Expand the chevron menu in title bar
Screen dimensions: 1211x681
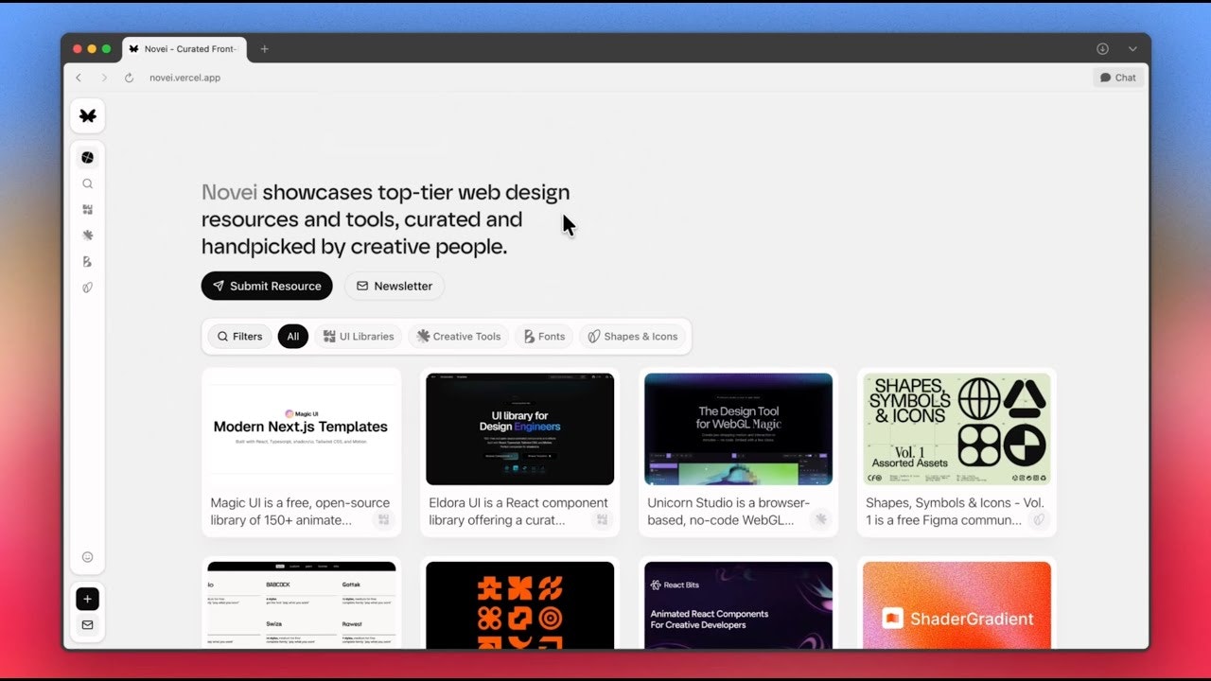[1132, 49]
